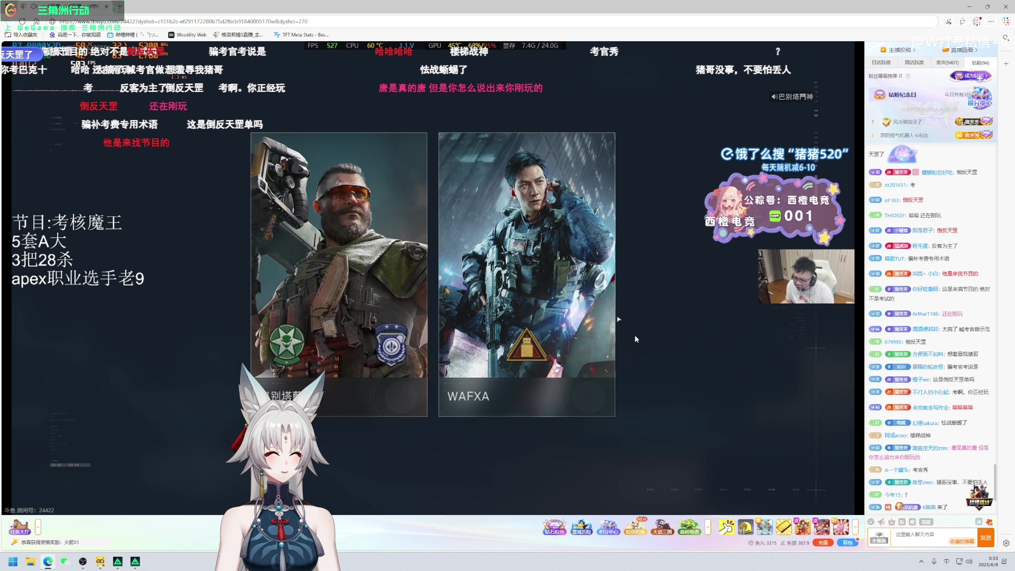The width and height of the screenshot is (1015, 571).
Task: Open chat settings gear icon
Action: coord(1006,543)
